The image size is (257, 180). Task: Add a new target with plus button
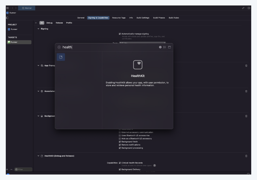[x=7, y=170]
